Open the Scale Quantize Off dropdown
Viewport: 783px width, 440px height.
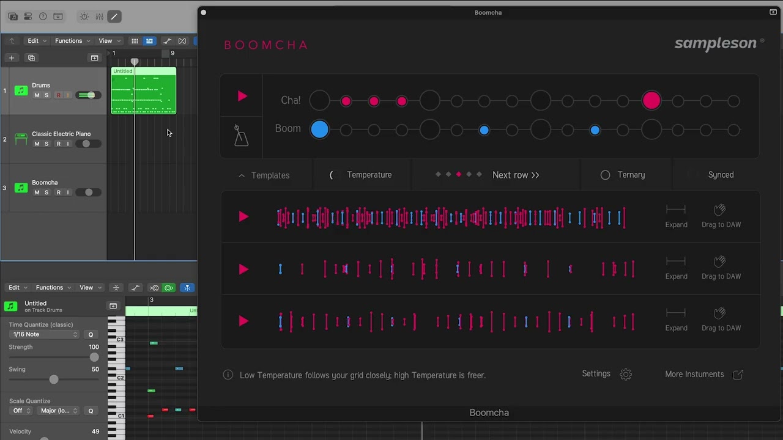[21, 411]
